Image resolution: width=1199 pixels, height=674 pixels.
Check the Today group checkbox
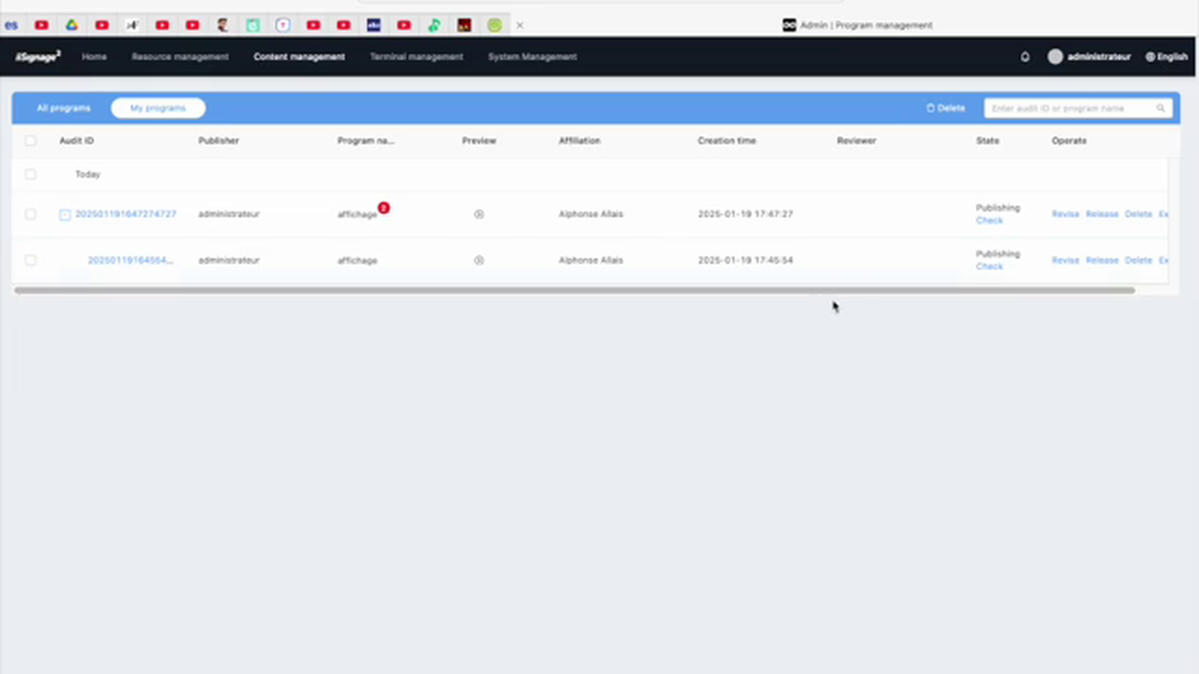(30, 174)
